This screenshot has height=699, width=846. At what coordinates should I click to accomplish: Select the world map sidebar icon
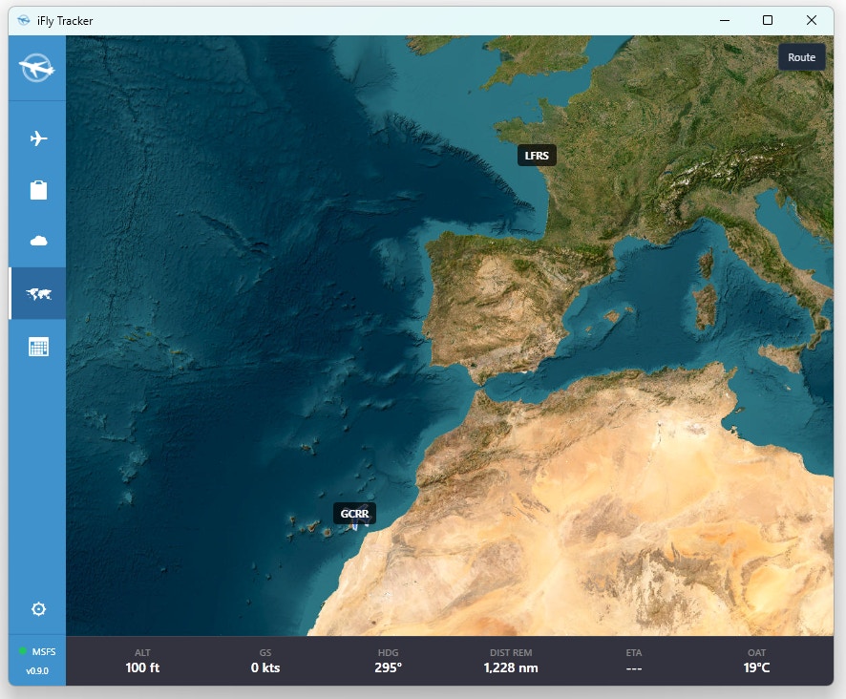tap(38, 293)
